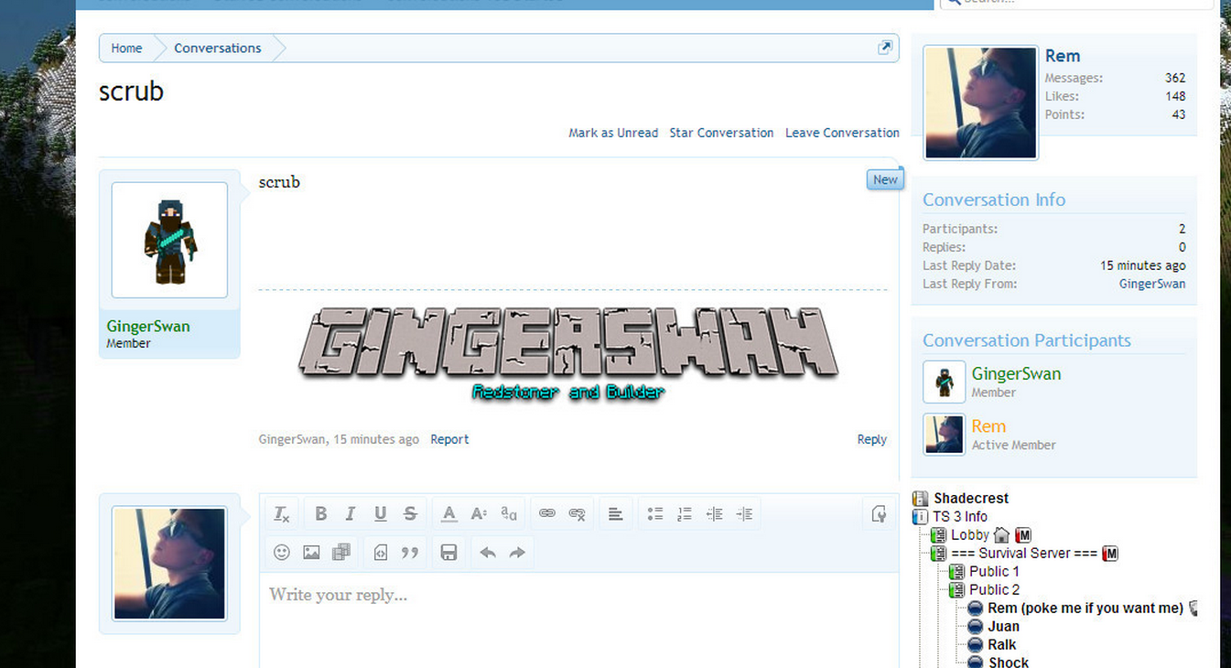
Task: Toggle italic formatting in editor
Action: pos(350,514)
